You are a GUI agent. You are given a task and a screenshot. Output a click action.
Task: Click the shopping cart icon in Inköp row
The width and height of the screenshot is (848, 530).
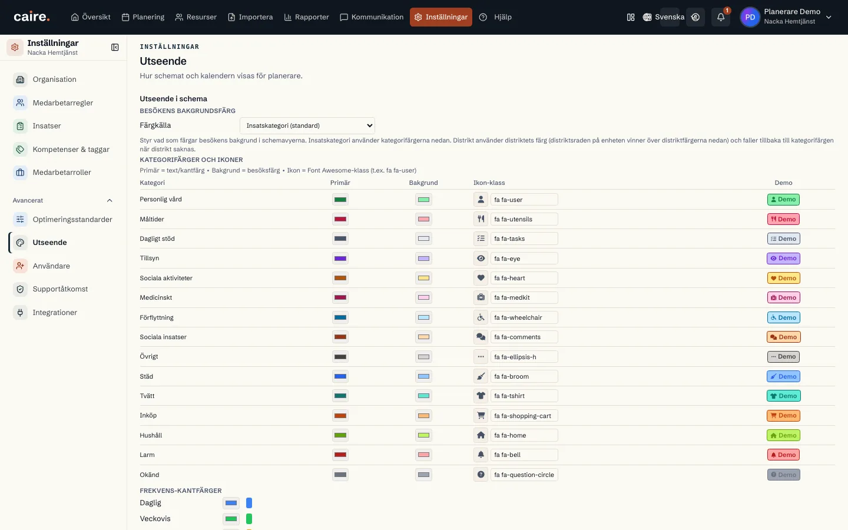(x=481, y=416)
